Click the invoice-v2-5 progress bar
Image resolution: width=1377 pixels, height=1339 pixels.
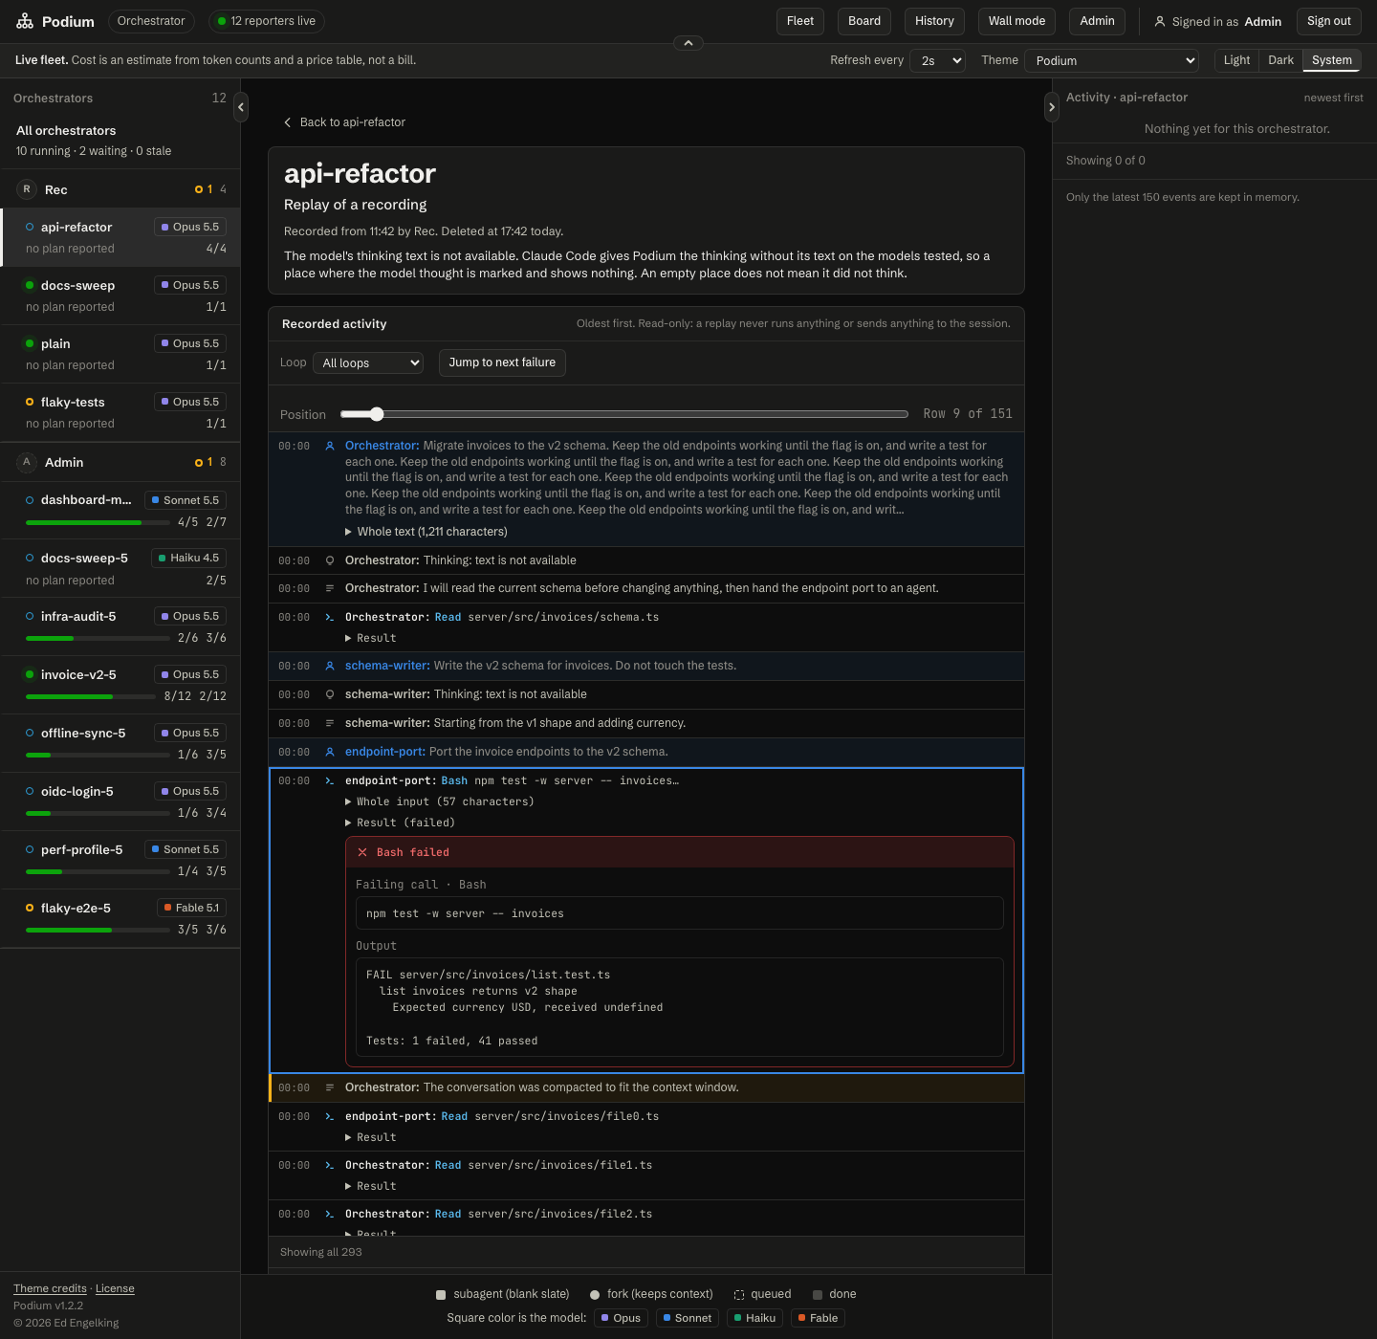click(x=91, y=696)
